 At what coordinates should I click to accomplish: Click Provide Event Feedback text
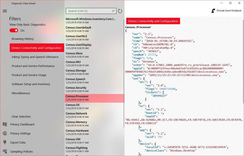click(x=229, y=11)
